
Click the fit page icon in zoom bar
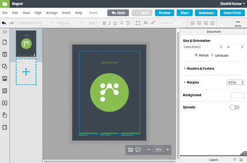[x=130, y=150]
